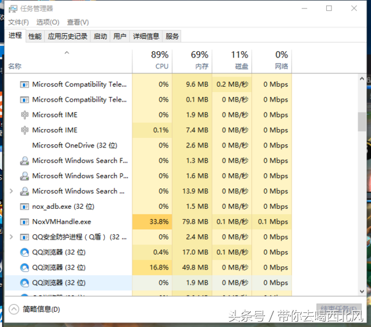Click the vertical scrollbar thumb
Image resolution: width=371 pixels, height=327 pixels.
coord(362,122)
